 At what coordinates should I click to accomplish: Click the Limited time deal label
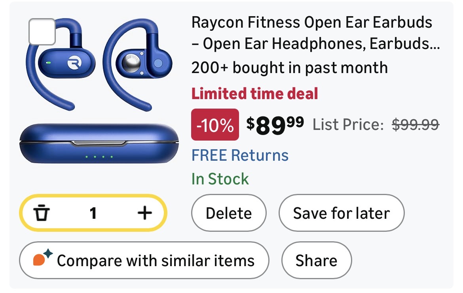254,94
